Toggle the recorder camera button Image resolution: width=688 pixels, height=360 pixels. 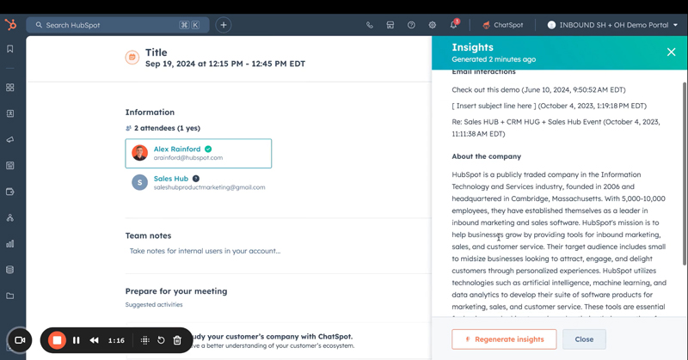pos(20,340)
